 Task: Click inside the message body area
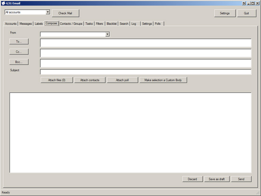point(130,132)
